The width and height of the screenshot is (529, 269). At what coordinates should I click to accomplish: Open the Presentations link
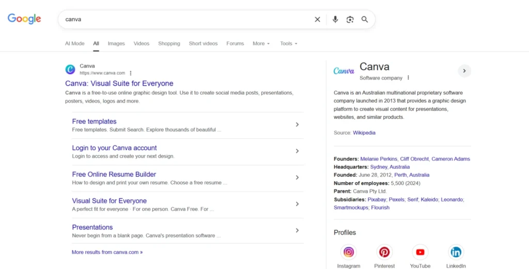point(92,227)
